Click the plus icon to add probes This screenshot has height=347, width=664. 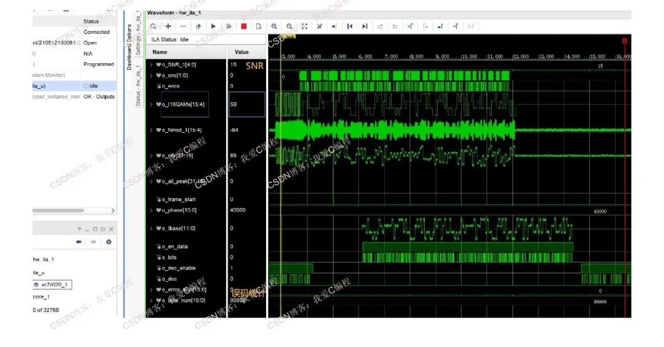(x=168, y=26)
